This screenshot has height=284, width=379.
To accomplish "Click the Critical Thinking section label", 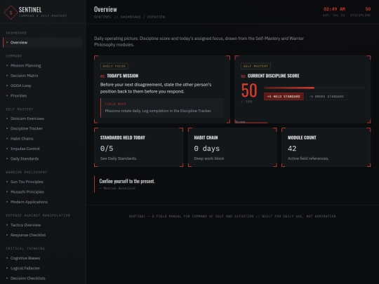I will tap(25, 248).
